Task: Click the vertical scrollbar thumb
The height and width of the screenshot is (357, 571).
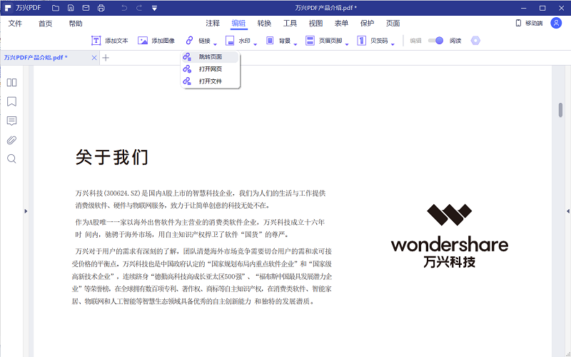Action: (560, 109)
